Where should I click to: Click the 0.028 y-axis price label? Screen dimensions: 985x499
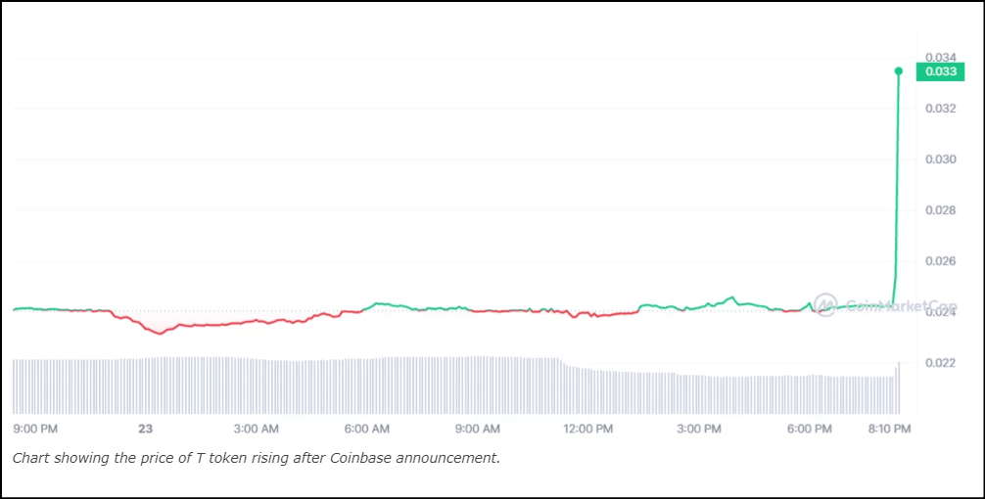[940, 210]
